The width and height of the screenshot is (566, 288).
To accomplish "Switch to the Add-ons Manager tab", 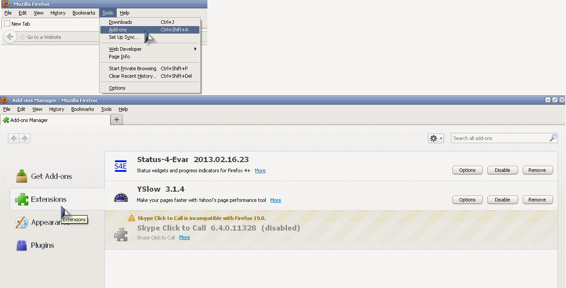I will pos(55,120).
